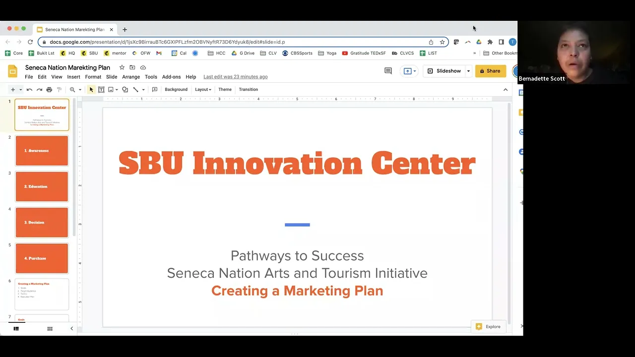Open the Slide menu
Screen dimensions: 635x357
click(112, 77)
